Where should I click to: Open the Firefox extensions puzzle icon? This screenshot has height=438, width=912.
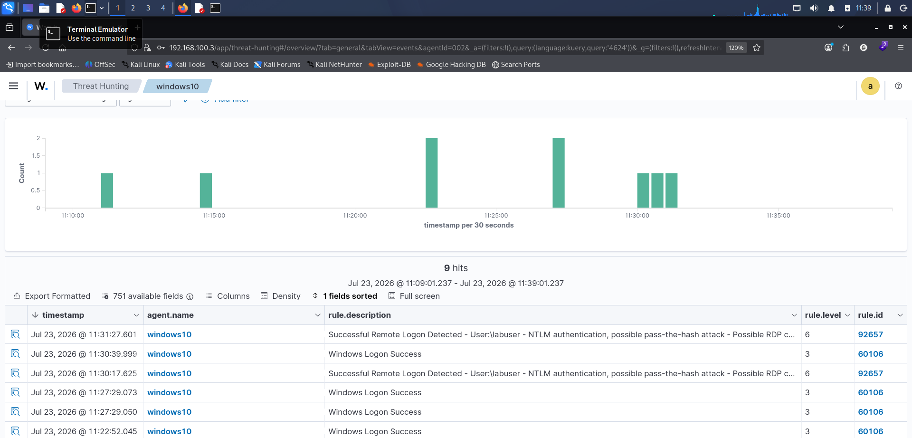pos(845,48)
